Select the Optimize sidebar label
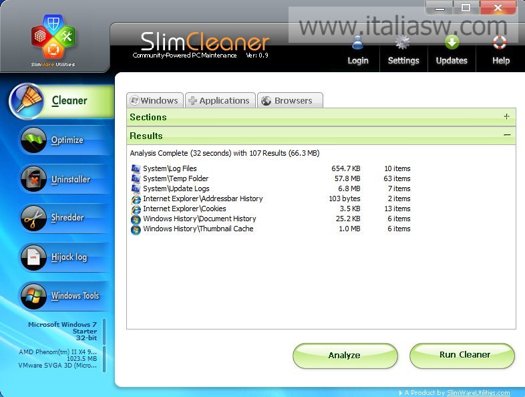525x397 pixels. [x=67, y=140]
